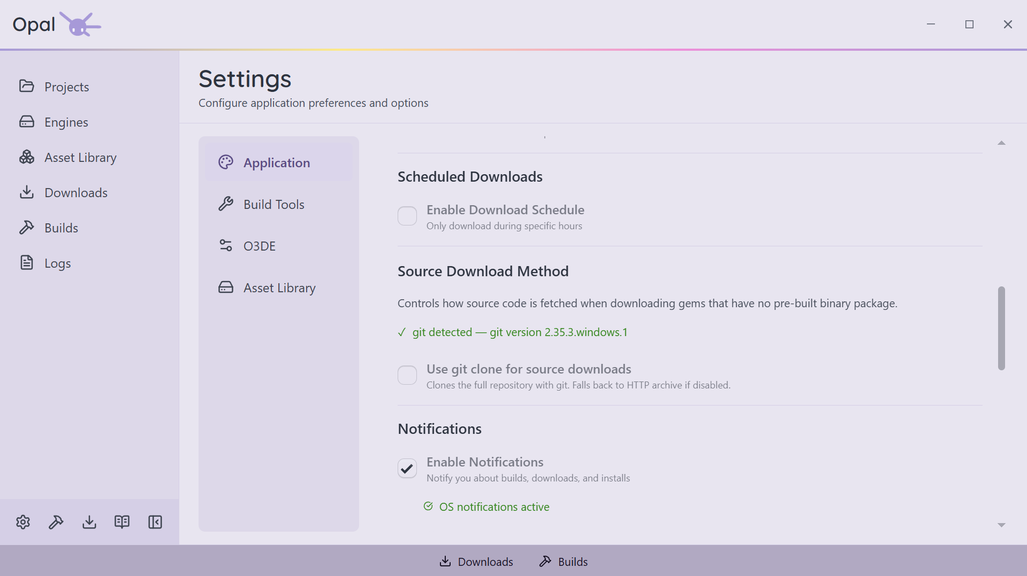Collapse the sidebar with panel icon

[x=155, y=522]
